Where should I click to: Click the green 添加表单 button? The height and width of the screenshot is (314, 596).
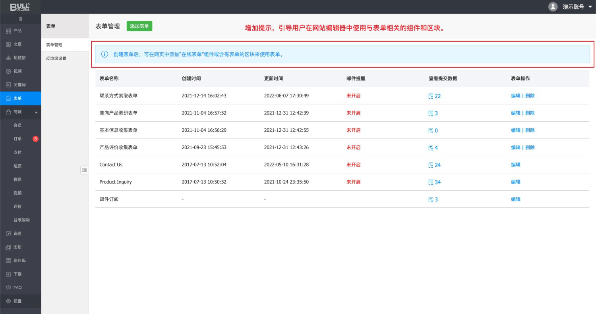pos(139,26)
